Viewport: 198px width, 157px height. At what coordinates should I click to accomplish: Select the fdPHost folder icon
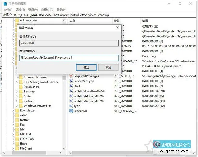pos(17,134)
